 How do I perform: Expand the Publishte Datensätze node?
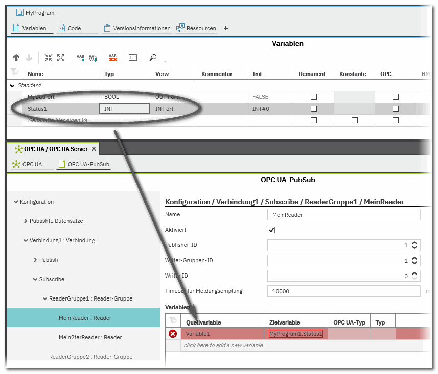pyautogui.click(x=26, y=221)
